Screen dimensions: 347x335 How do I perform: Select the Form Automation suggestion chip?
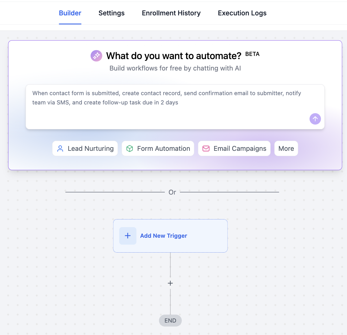pyautogui.click(x=158, y=148)
